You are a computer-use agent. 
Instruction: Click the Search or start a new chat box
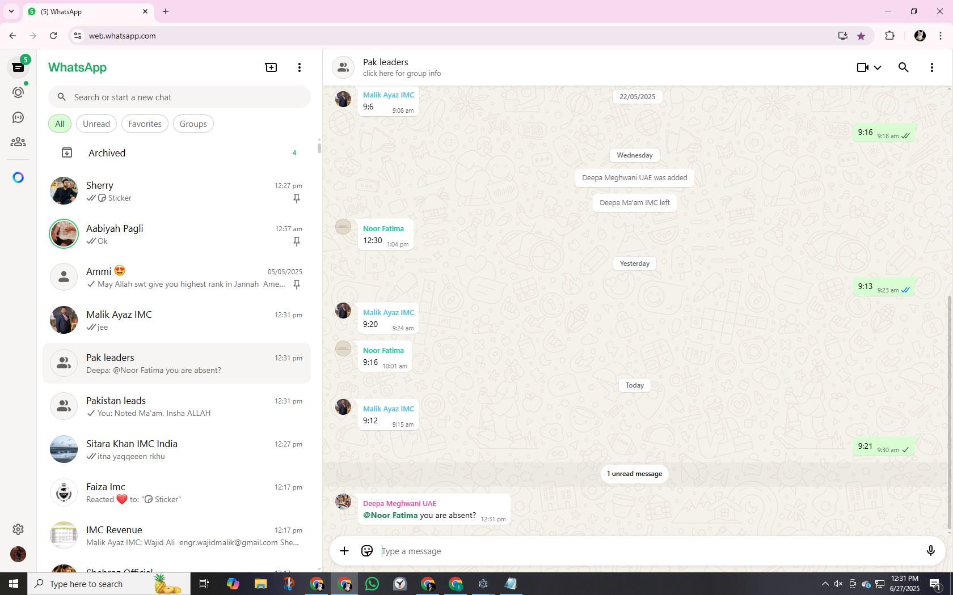click(x=179, y=97)
